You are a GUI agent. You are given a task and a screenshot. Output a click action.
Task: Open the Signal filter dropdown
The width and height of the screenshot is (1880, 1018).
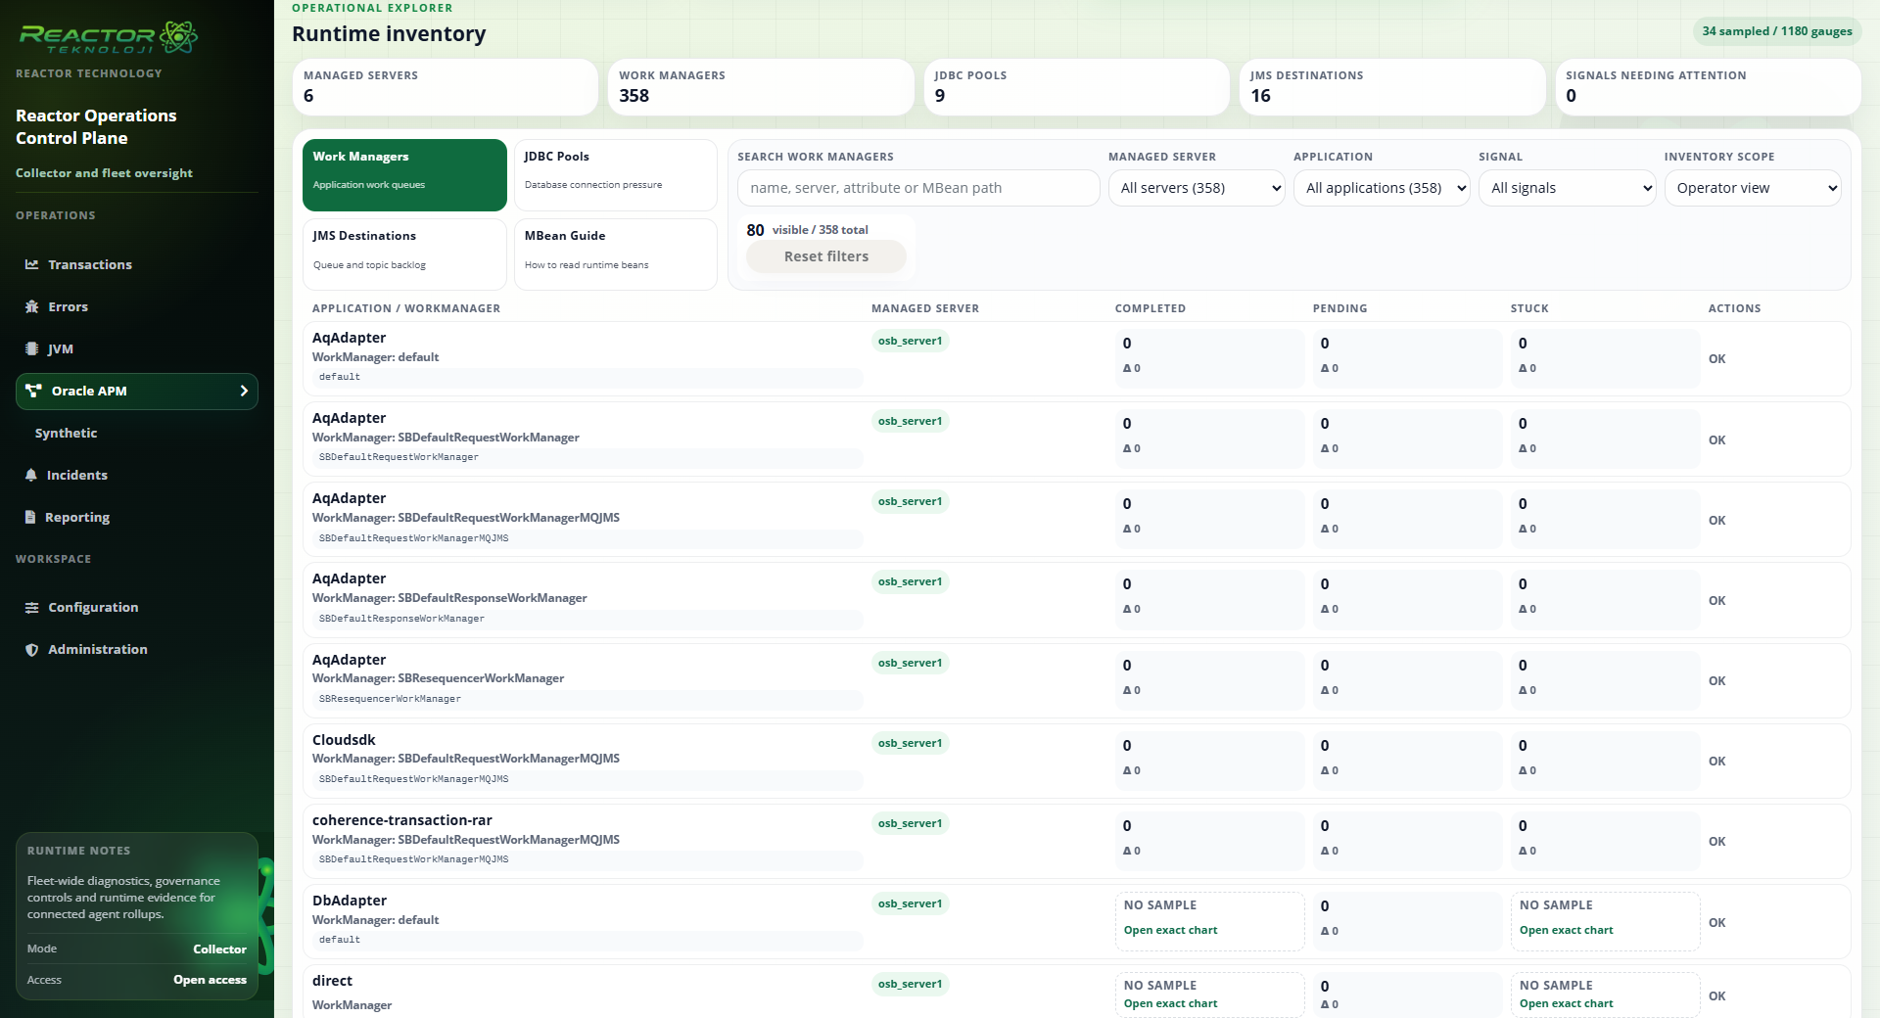click(x=1567, y=188)
